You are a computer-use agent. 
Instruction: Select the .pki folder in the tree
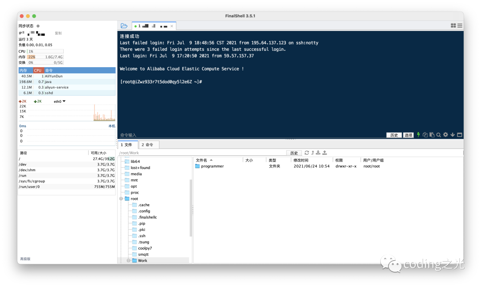tap(139, 230)
